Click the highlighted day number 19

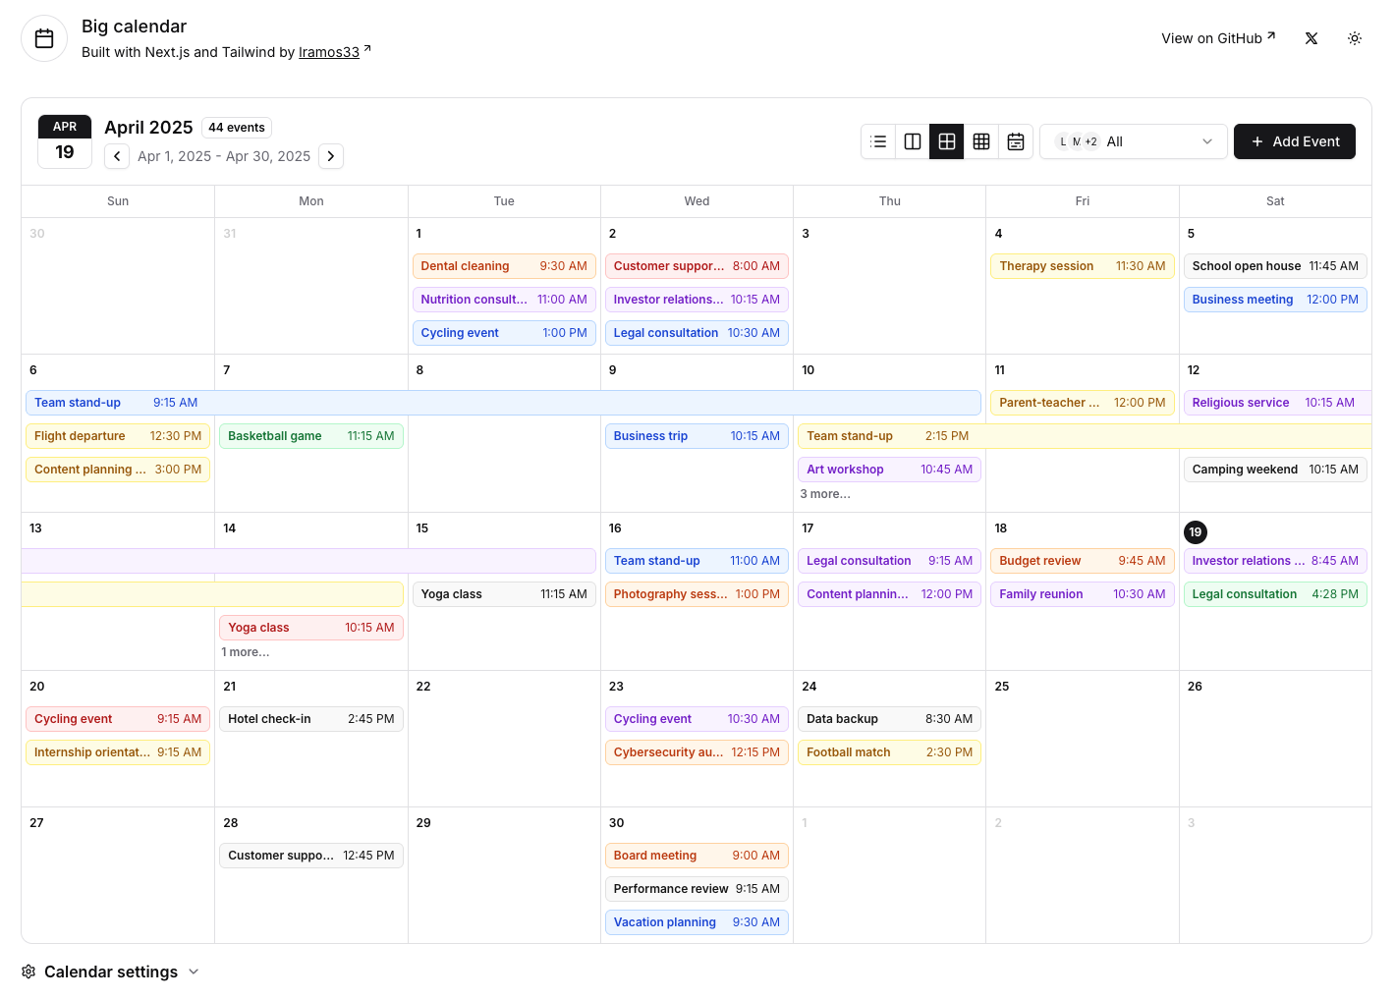(1196, 532)
